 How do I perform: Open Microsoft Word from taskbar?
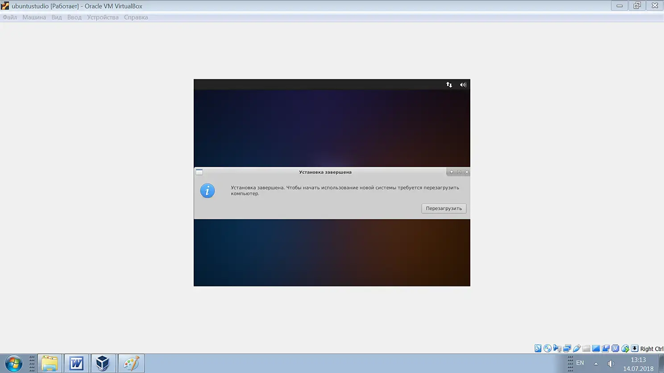[76, 363]
